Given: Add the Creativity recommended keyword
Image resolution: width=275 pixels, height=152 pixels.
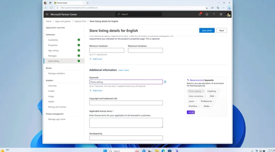Looking at the screenshot, I should tap(213, 91).
